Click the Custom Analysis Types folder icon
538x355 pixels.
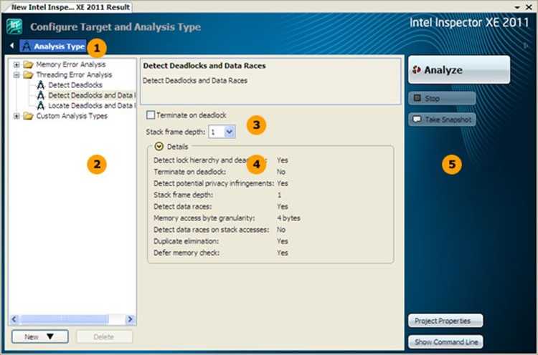[x=28, y=116]
